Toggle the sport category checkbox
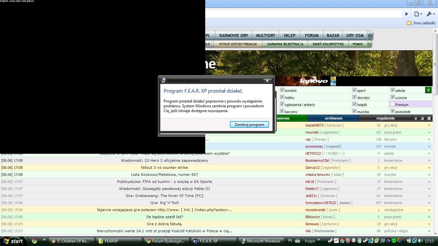Viewport: 438px width, 246px height. coord(354,90)
